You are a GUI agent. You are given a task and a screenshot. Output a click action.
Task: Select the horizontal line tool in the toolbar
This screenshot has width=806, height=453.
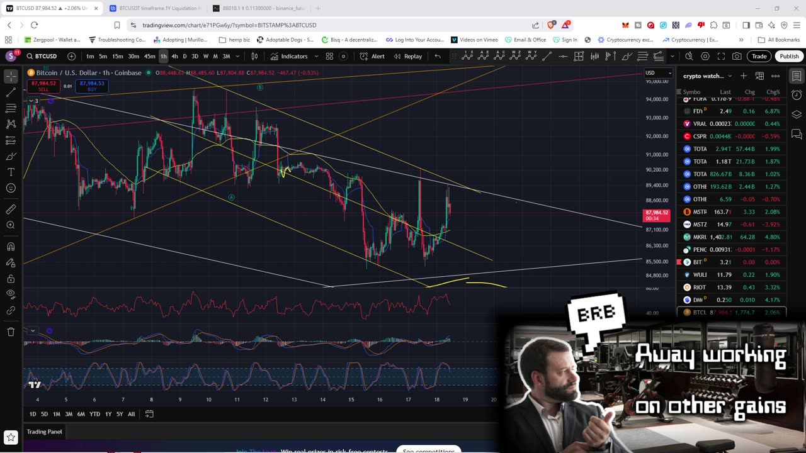click(x=562, y=56)
